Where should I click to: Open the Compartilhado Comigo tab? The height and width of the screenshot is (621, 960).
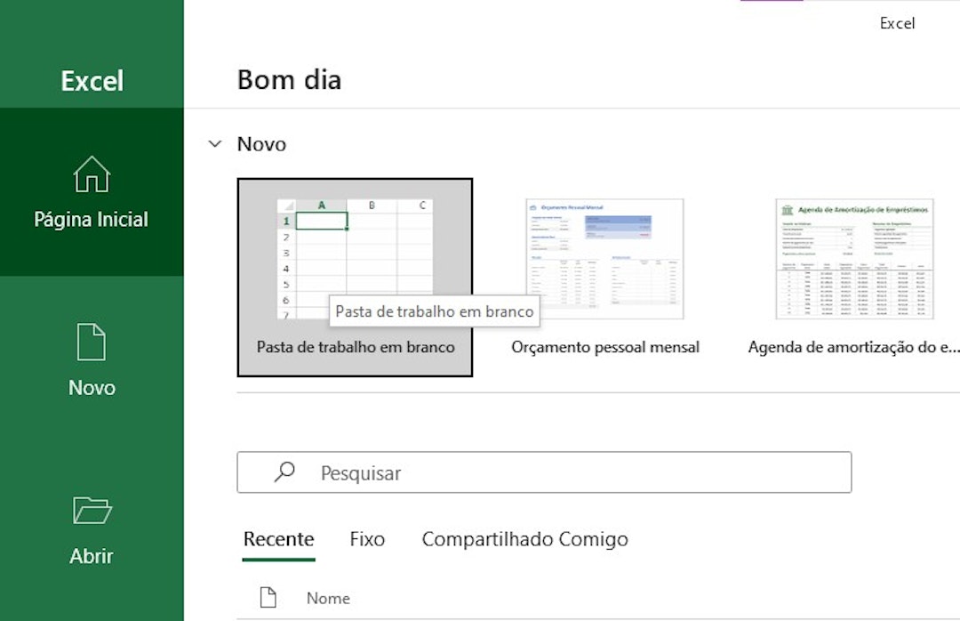tap(526, 539)
